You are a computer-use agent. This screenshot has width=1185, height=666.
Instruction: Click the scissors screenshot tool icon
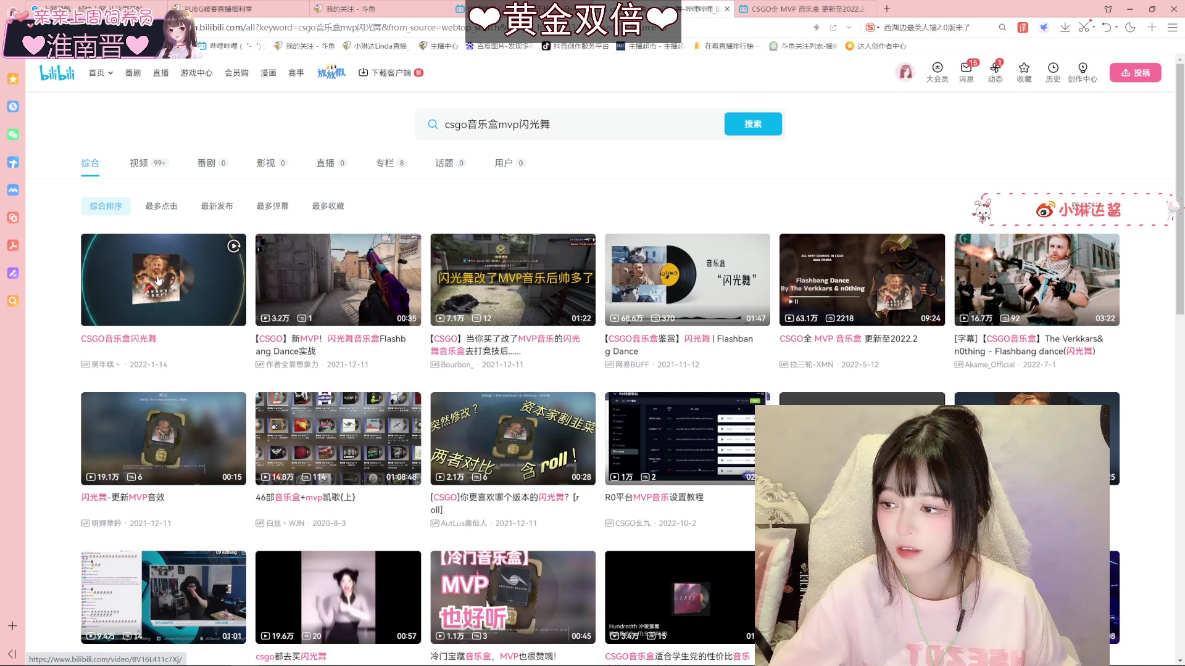pos(1084,27)
